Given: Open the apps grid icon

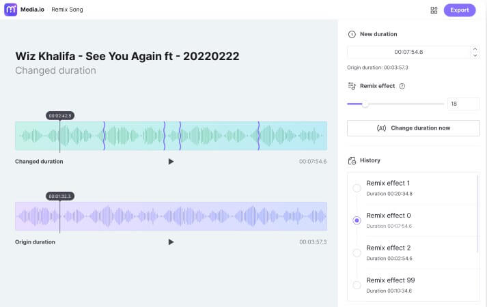Looking at the screenshot, I should click(x=434, y=10).
